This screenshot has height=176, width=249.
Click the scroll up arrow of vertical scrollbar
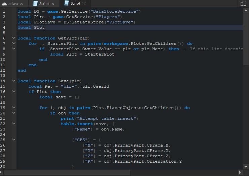[x=246, y=10]
